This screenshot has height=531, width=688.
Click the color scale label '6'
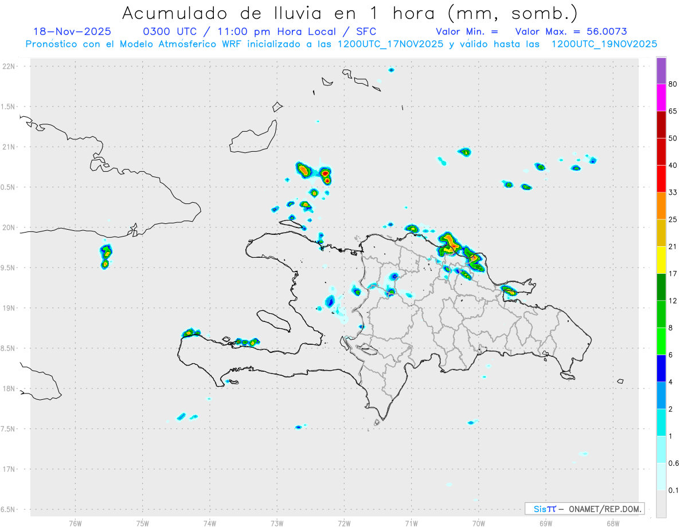671,355
